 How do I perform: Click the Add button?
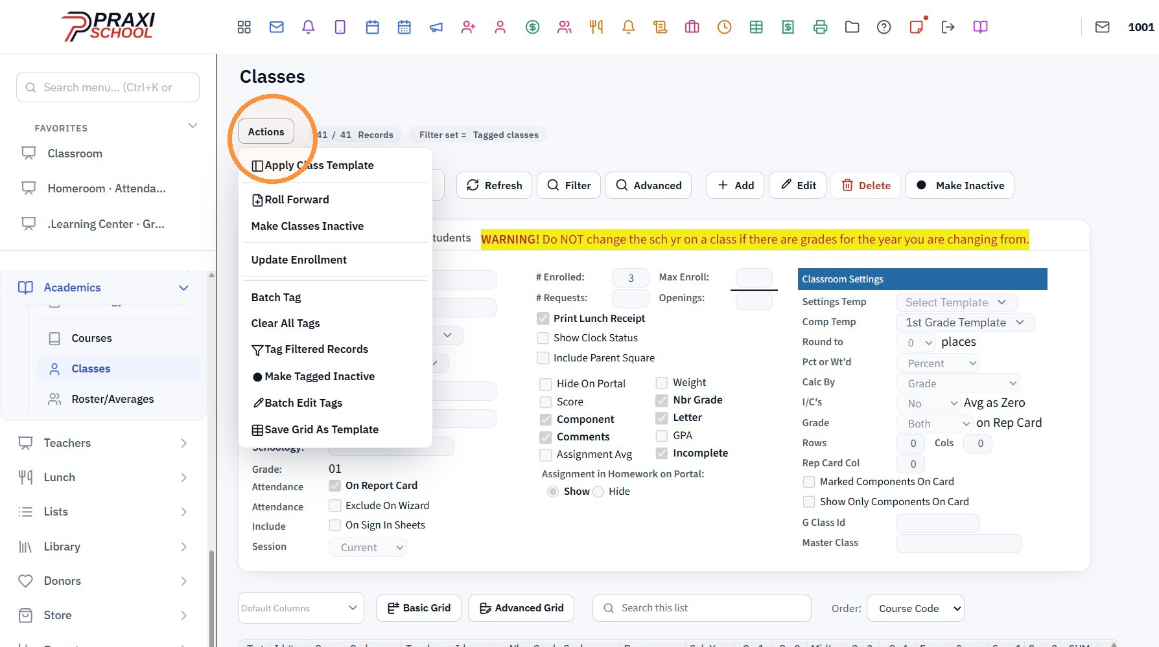pyautogui.click(x=736, y=185)
